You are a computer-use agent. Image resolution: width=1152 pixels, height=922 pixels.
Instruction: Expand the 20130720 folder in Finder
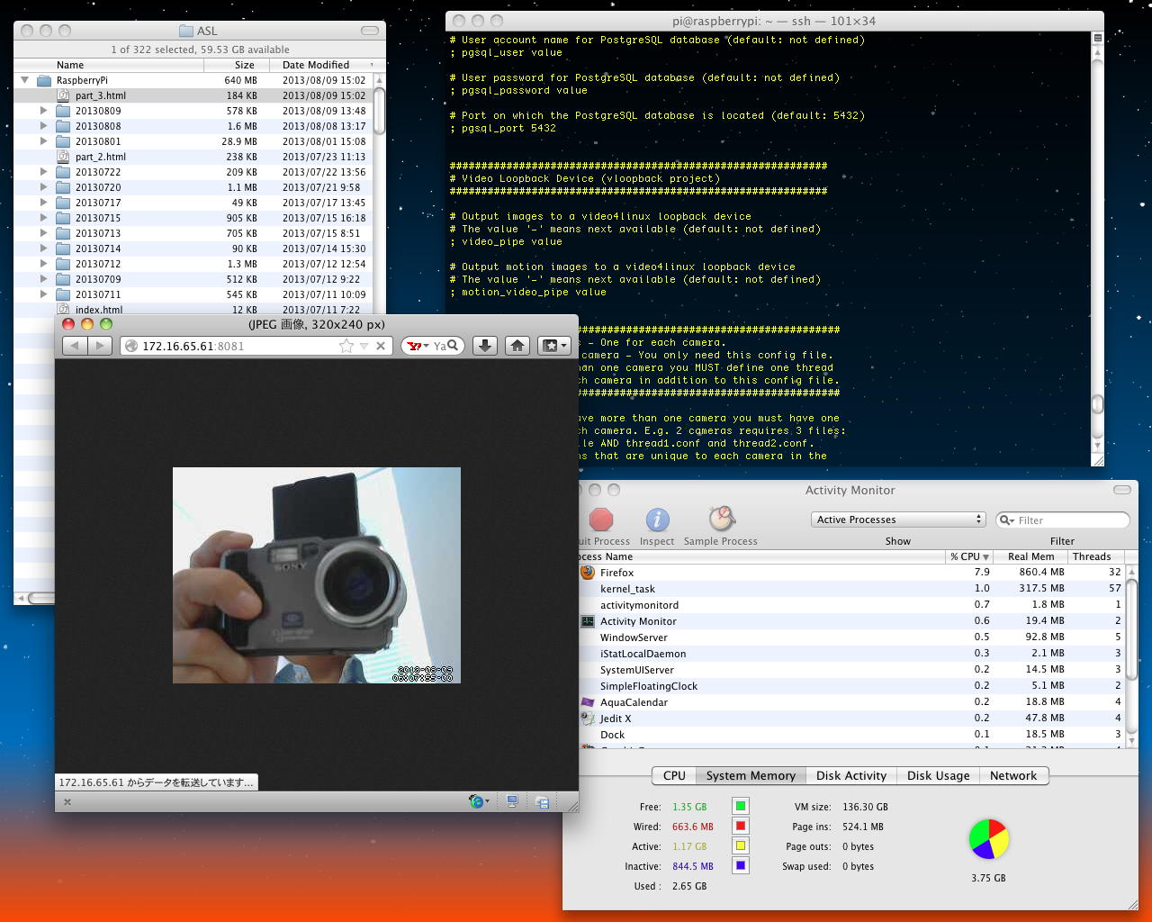click(x=43, y=187)
